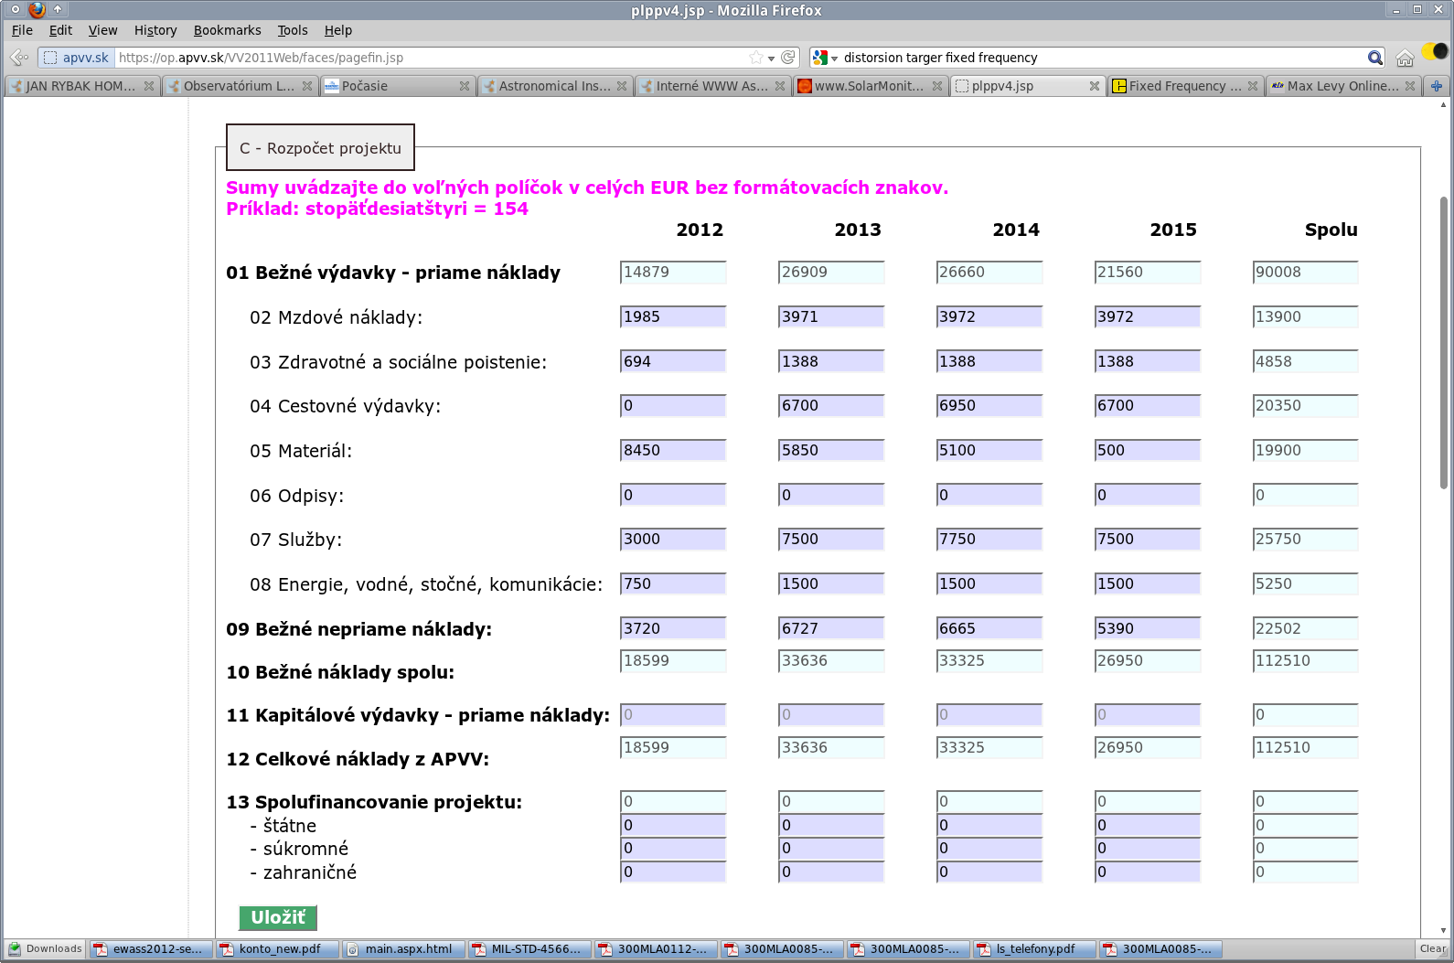Open a new tab with plus icon

pos(1437,86)
